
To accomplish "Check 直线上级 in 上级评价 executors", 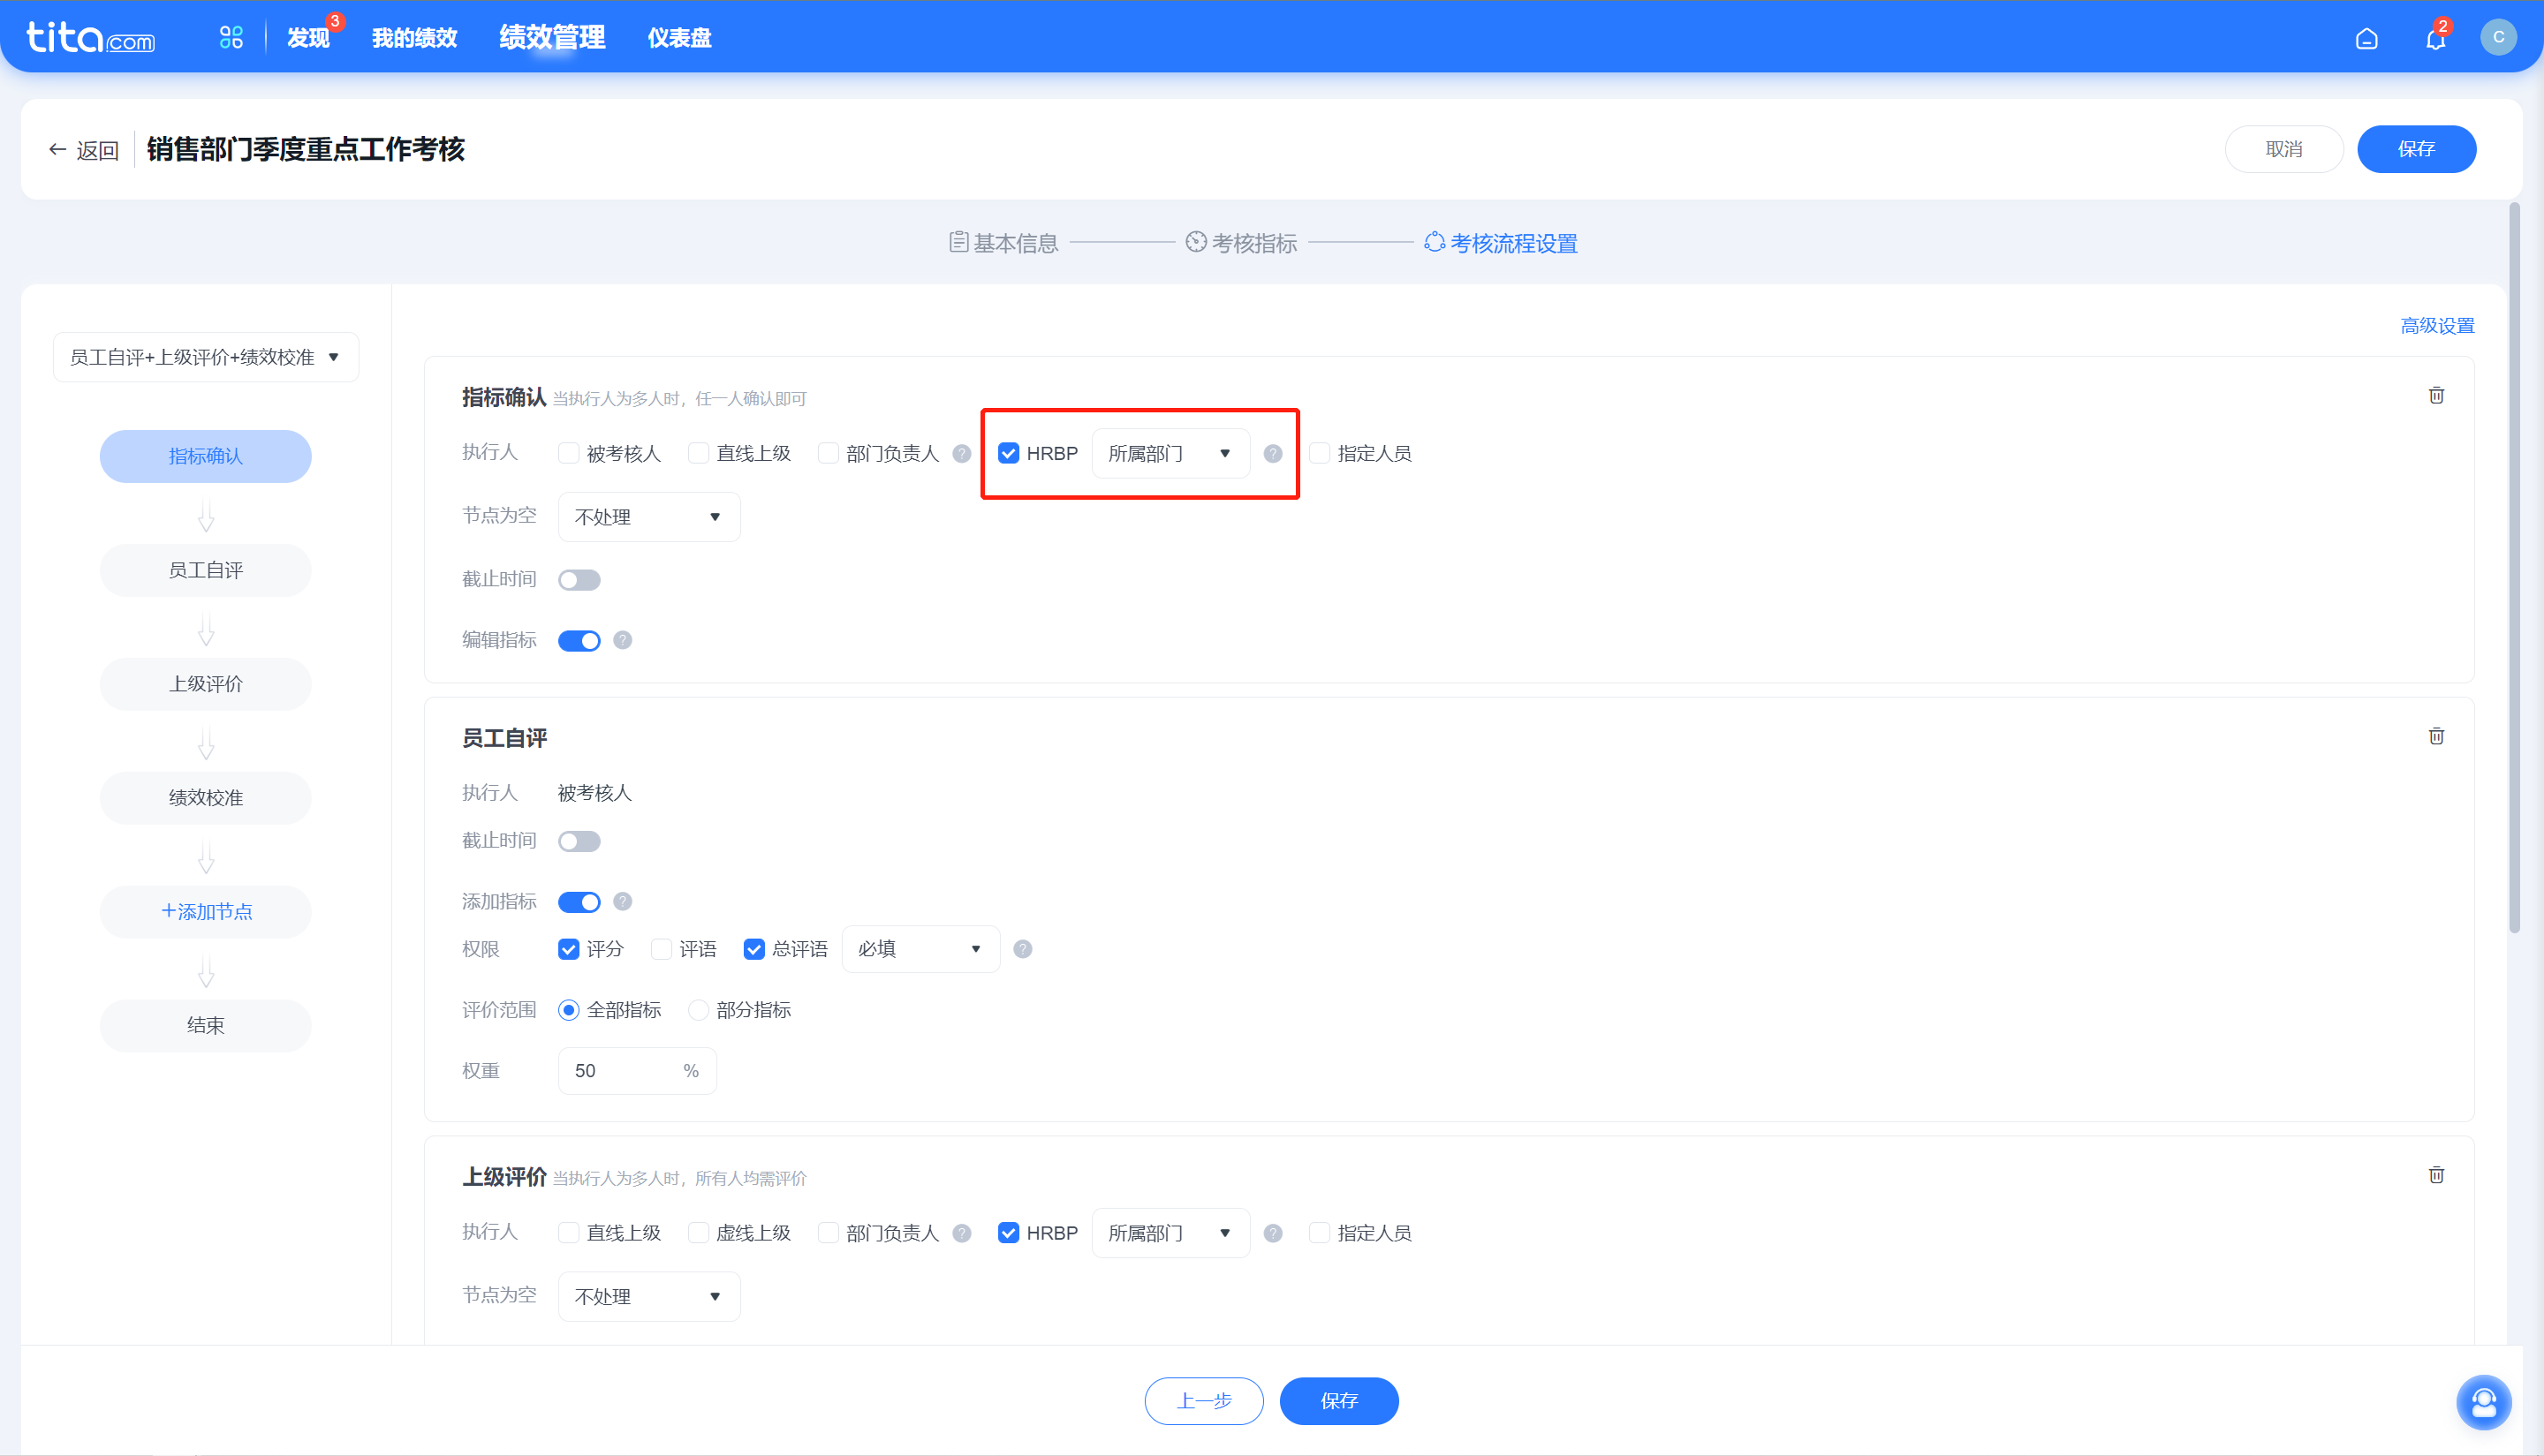I will [568, 1233].
